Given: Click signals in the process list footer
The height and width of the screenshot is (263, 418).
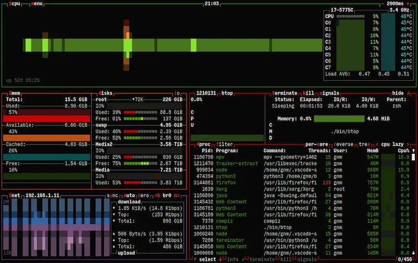Looking at the screenshot, I should coord(307,259).
